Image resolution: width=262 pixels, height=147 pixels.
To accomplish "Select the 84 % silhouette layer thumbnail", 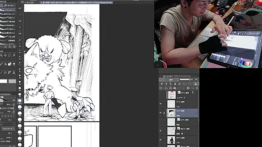I will point(172,140).
